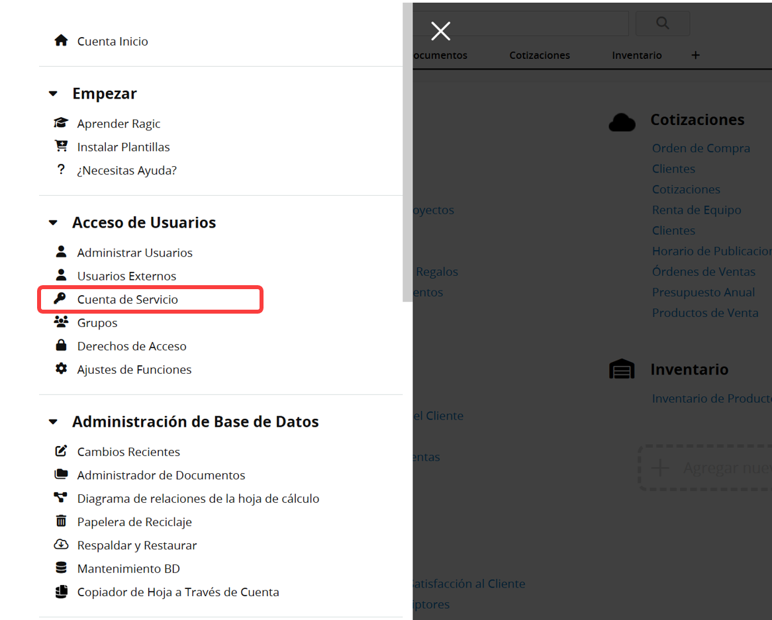Click the home icon beside Cuenta Inicio

[x=61, y=41]
